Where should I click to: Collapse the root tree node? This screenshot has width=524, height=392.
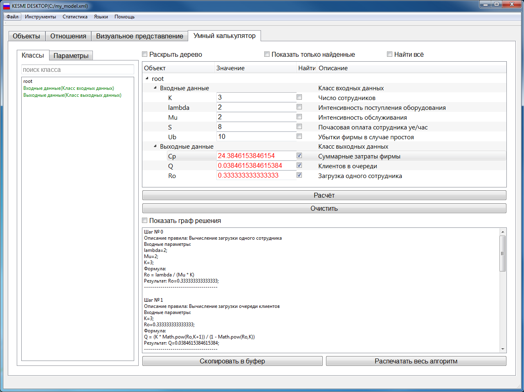pyautogui.click(x=147, y=78)
